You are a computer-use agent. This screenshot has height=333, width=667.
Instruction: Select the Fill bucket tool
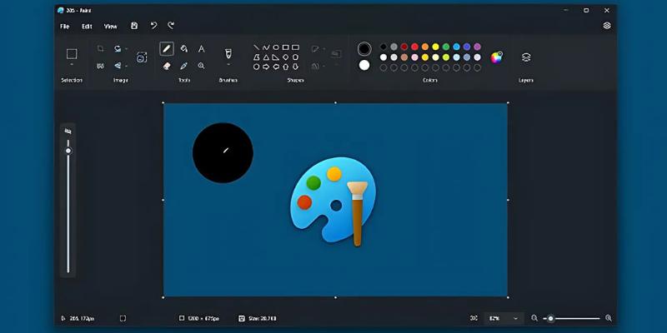pos(183,49)
